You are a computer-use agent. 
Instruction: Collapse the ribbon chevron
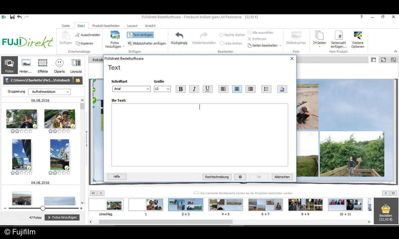point(396,51)
